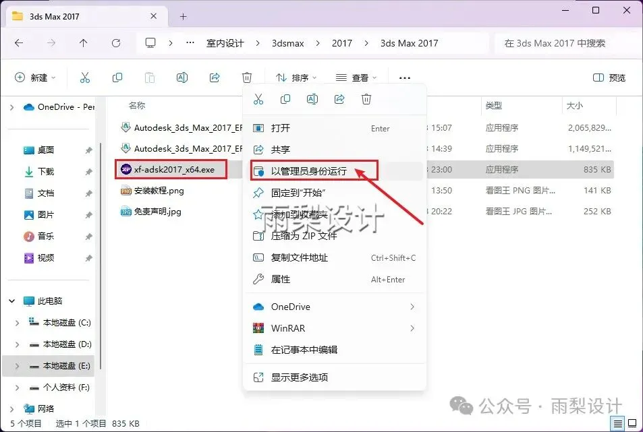
Task: Open the 查看 view dropdown
Action: click(356, 78)
